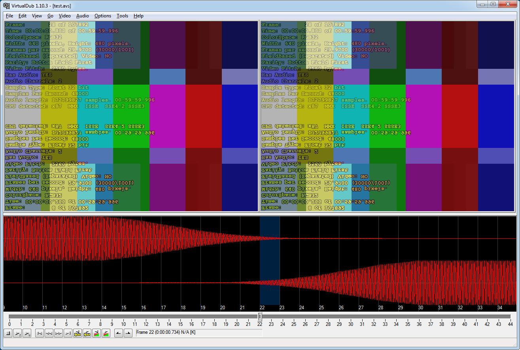Step forward one frame
This screenshot has width=520, height=350.
[59, 333]
